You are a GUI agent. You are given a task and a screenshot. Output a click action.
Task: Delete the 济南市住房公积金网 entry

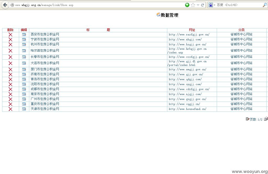pos(10,74)
